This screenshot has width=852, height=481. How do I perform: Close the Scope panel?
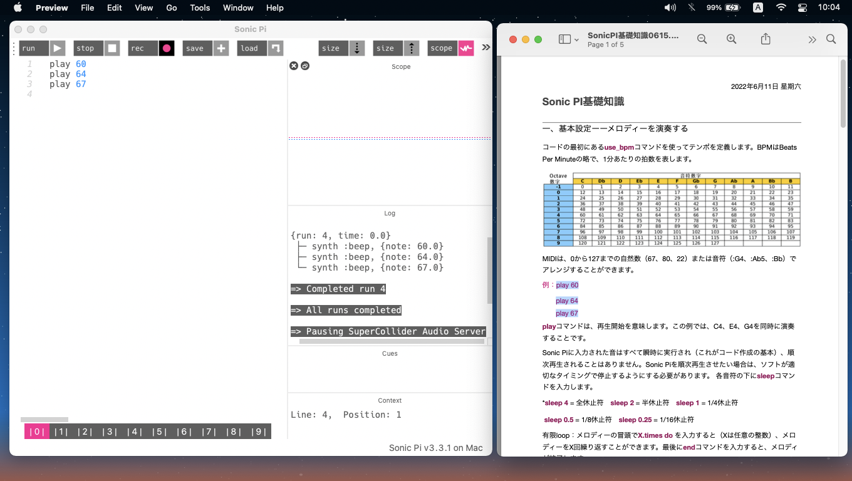293,66
